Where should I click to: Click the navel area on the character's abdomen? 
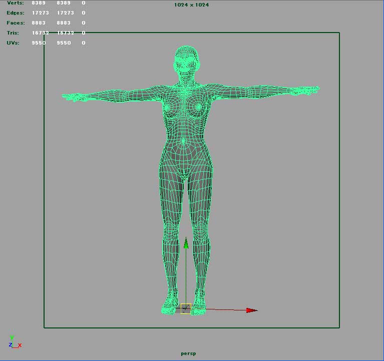point(184,141)
